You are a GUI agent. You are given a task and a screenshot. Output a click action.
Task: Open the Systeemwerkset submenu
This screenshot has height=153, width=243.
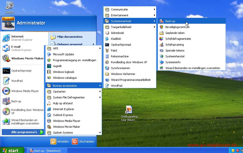[x=130, y=21]
